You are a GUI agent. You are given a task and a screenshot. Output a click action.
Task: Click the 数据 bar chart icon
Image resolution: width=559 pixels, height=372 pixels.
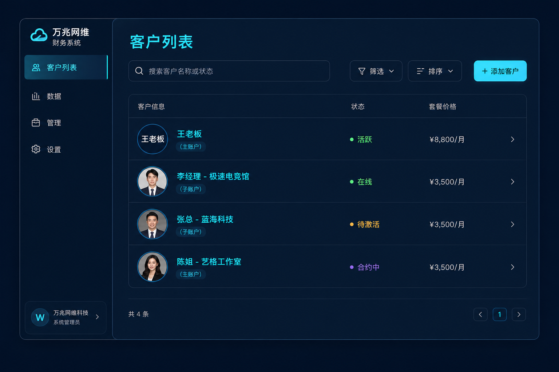36,96
